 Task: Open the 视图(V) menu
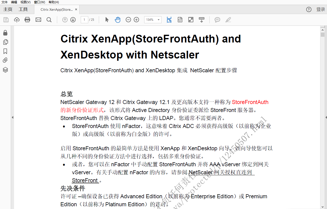(25, 2)
